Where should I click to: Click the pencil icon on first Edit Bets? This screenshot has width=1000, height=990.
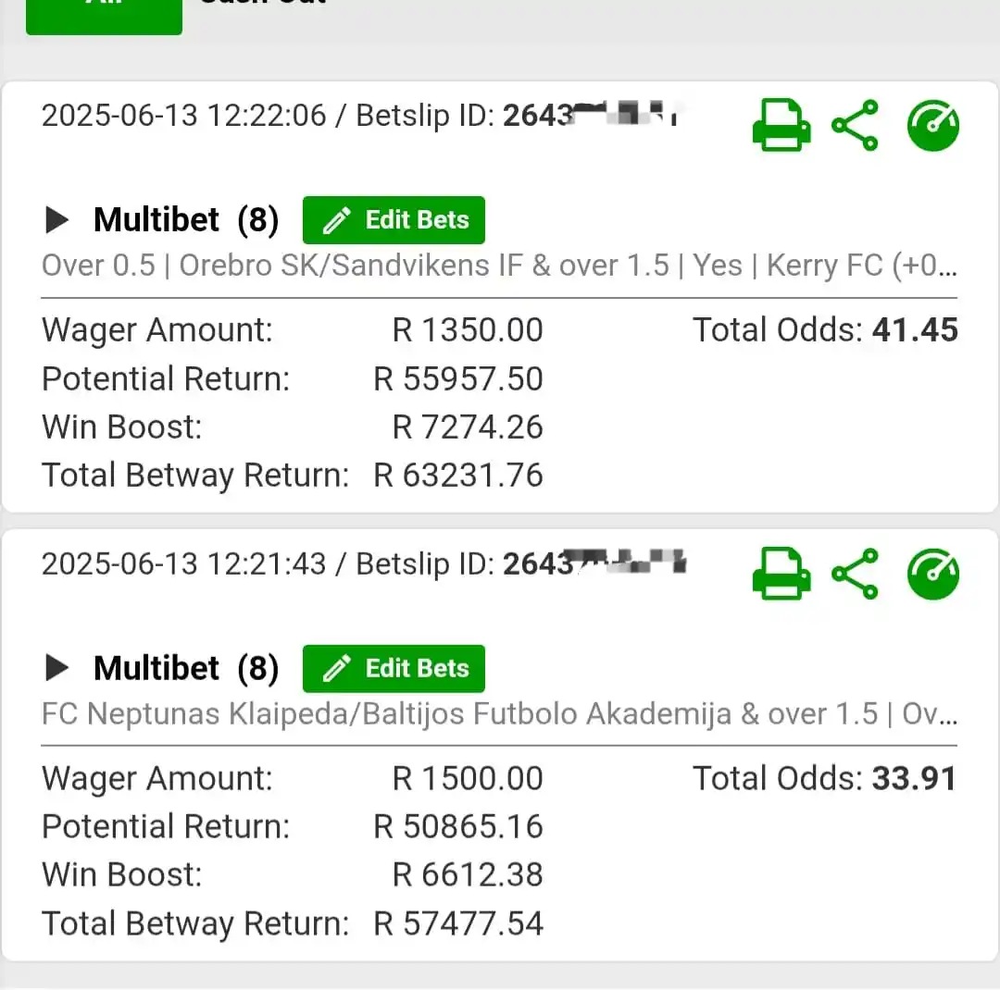337,220
